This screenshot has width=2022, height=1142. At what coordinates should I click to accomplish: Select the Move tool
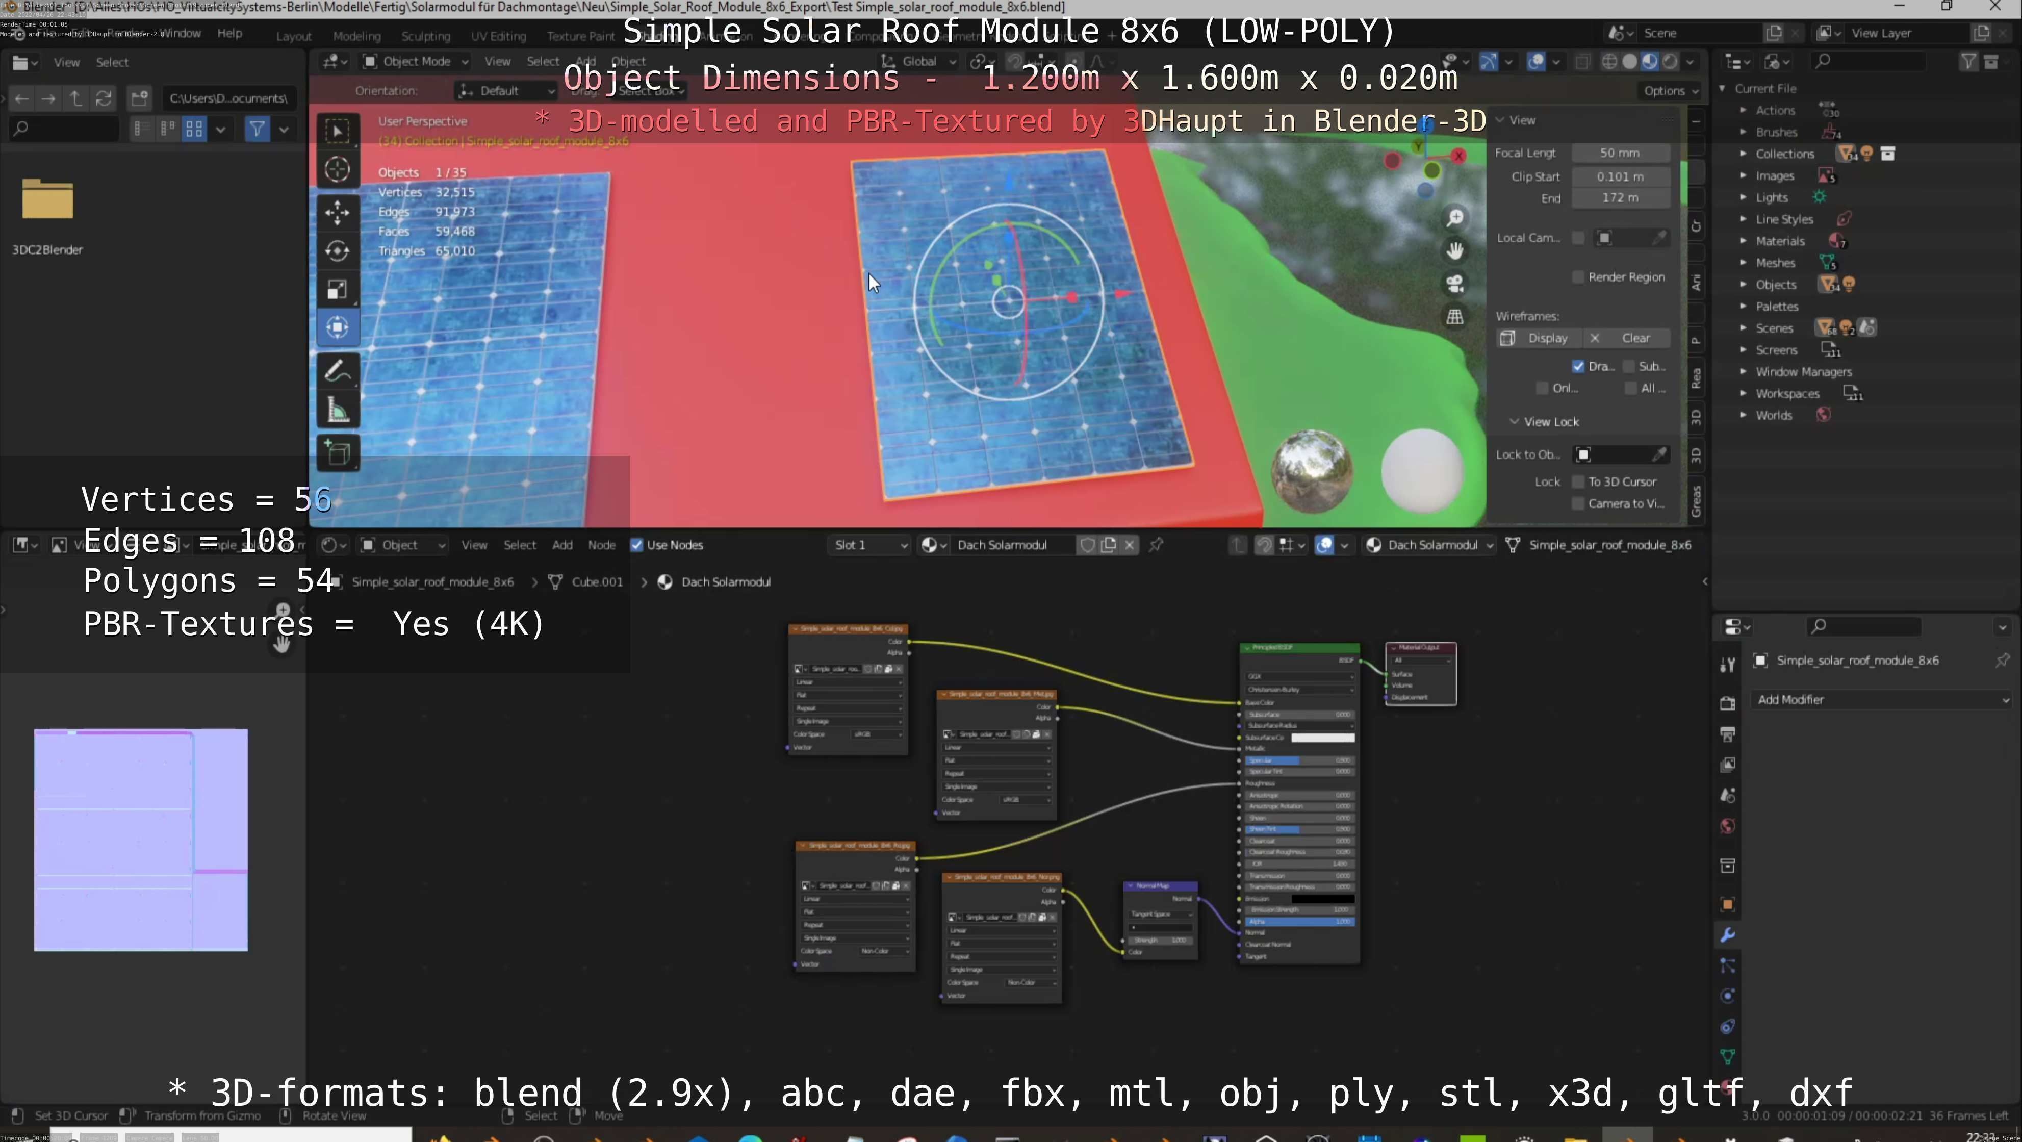(x=338, y=212)
